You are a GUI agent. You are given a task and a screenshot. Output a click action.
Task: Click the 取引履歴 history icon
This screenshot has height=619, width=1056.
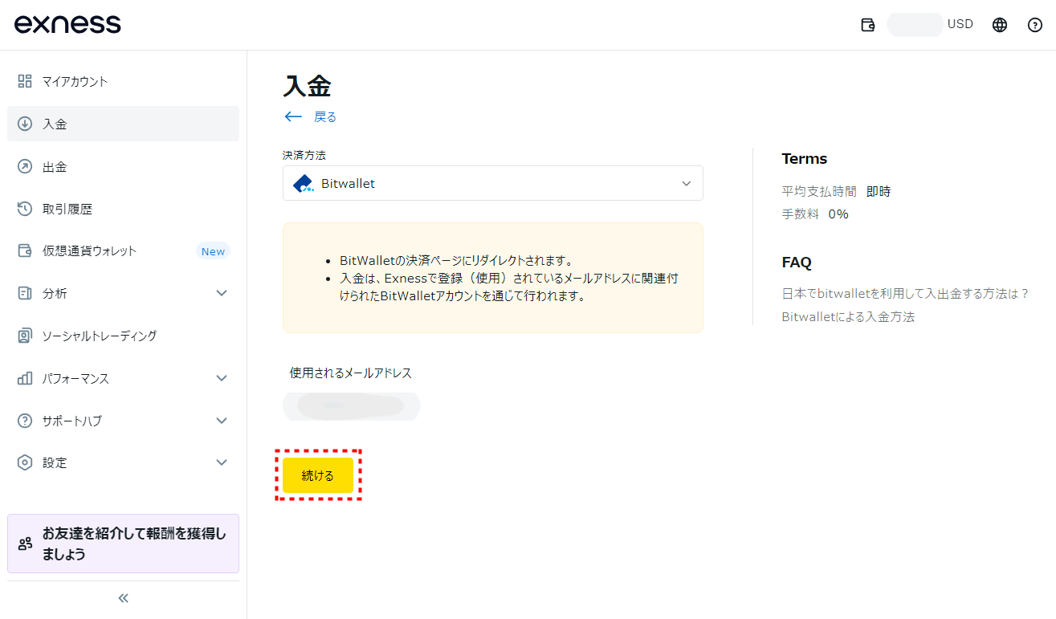(25, 209)
